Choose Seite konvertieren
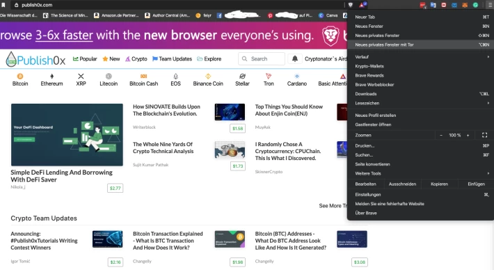This screenshot has height=270, width=494. click(x=420, y=164)
